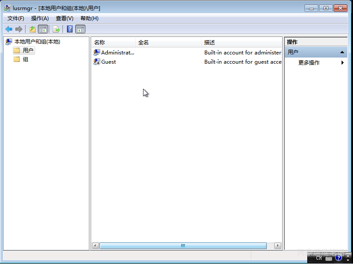Viewport: 353px width, 264px height.
Task: Collapse the 用户 section in 操作 pane
Action: (343, 52)
